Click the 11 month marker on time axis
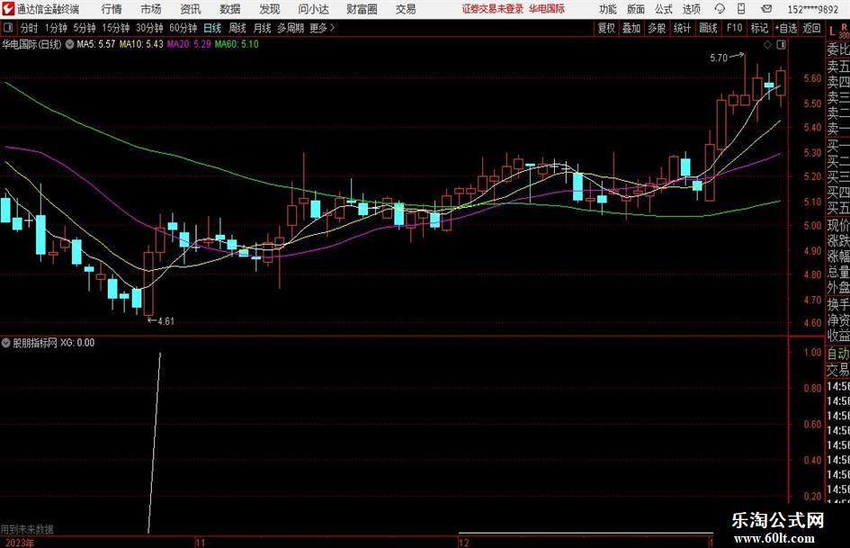This screenshot has height=548, width=850. coord(201,543)
